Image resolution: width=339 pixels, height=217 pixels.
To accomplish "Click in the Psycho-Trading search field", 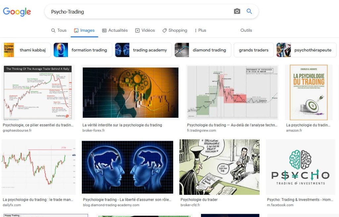I will pos(140,12).
